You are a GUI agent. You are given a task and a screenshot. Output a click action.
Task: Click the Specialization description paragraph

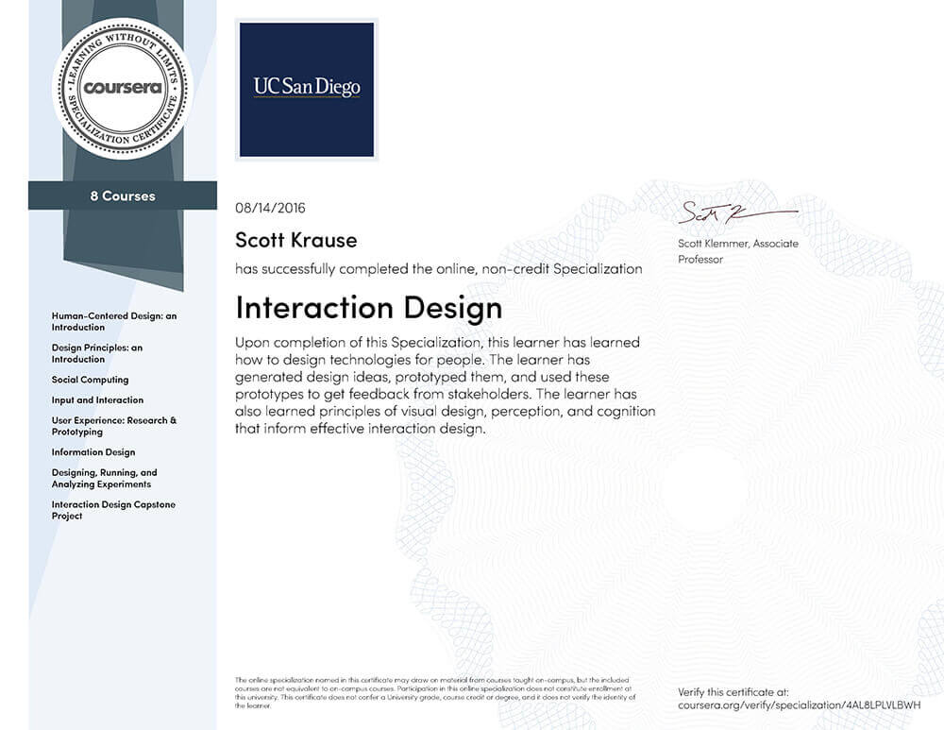point(445,385)
